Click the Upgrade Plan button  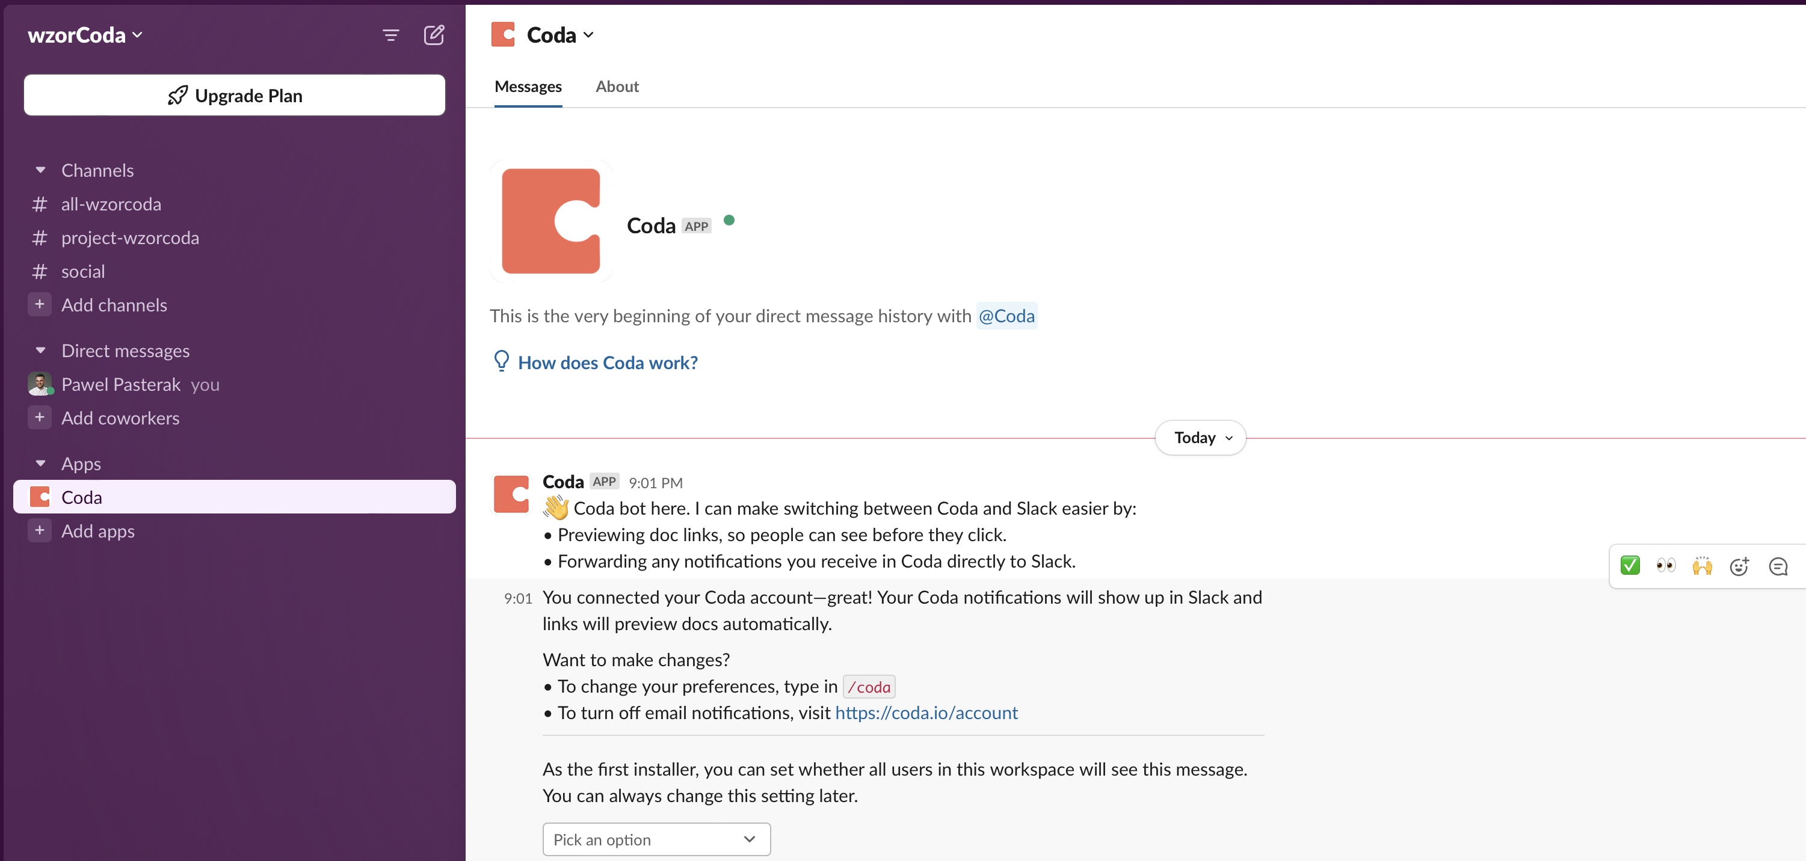click(234, 95)
